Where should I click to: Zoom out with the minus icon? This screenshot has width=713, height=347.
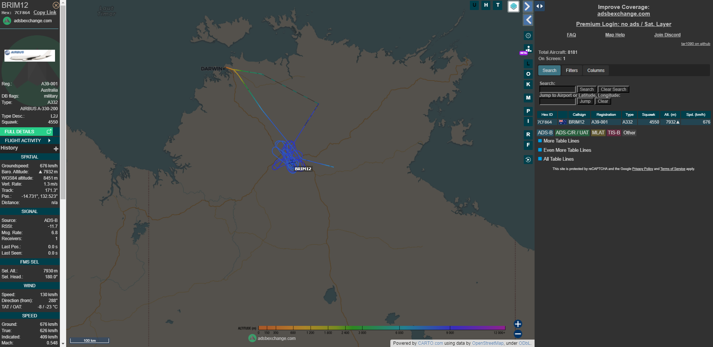[x=518, y=334]
